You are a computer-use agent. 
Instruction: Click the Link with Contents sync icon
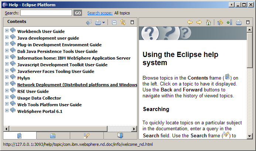coord(123,22)
